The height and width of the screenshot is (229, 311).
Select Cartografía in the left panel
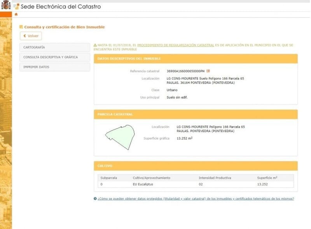coord(54,47)
